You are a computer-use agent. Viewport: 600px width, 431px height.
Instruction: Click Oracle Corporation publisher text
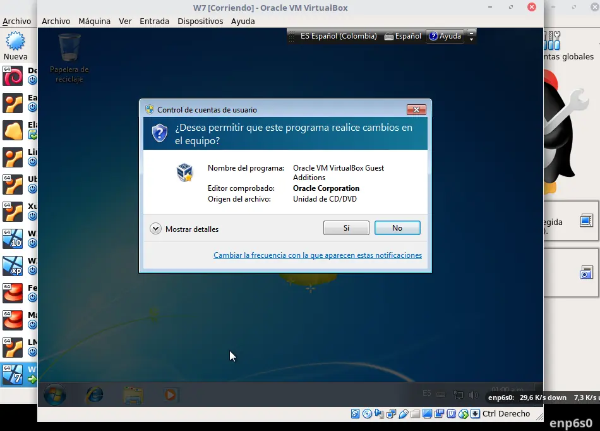(326, 188)
